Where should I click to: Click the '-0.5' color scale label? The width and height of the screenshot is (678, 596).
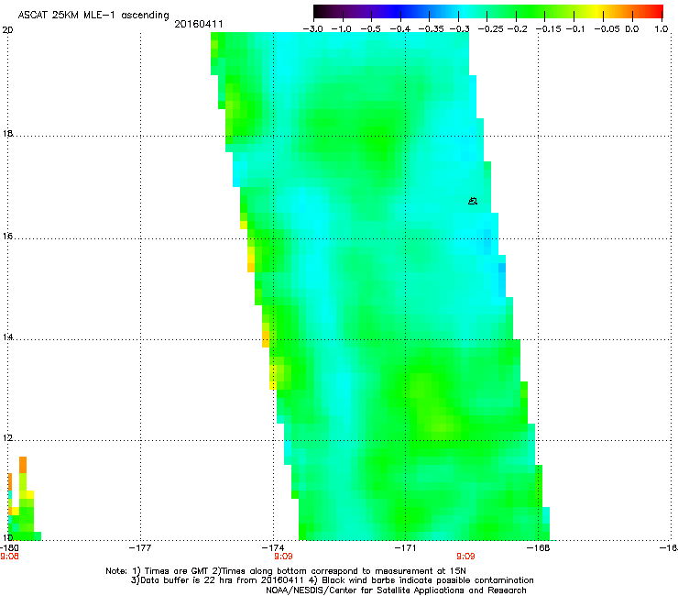click(x=370, y=29)
